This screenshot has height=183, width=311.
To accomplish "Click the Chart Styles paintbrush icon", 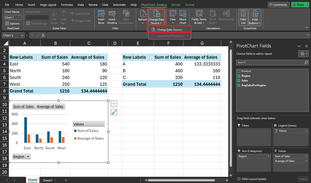I will 114,112.
